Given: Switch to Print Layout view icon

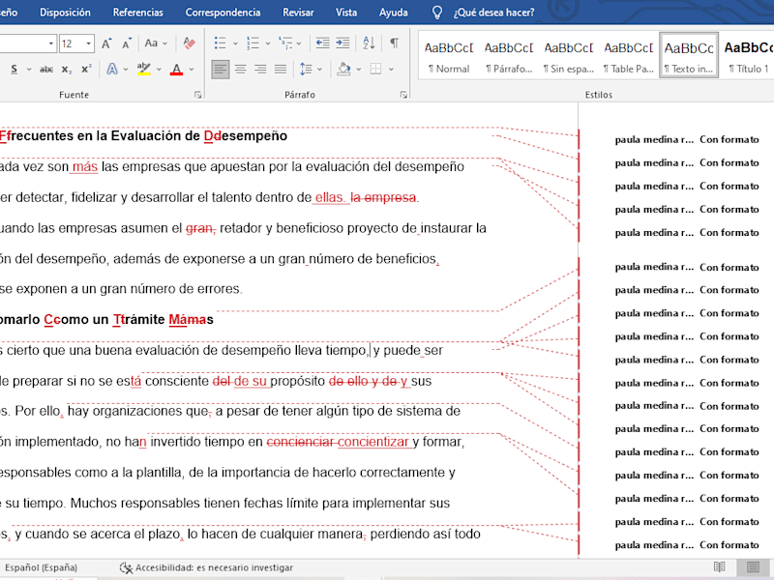Looking at the screenshot, I should [754, 567].
